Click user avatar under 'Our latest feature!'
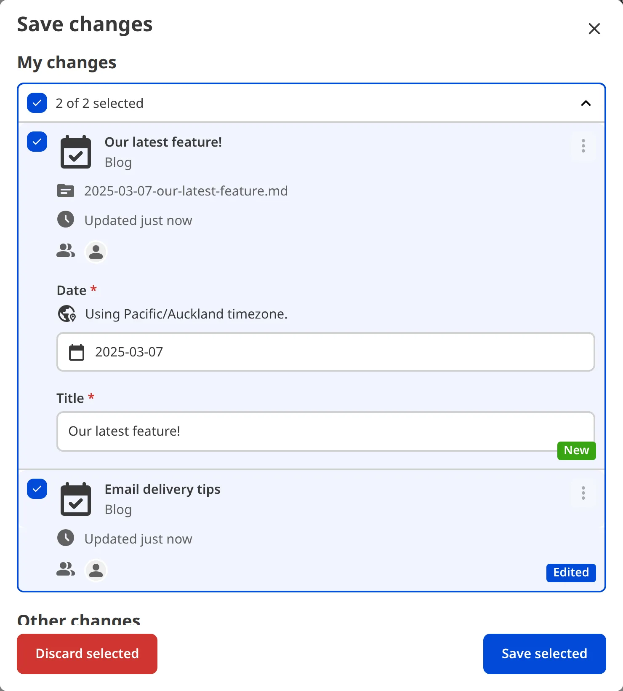623x691 pixels. click(96, 252)
